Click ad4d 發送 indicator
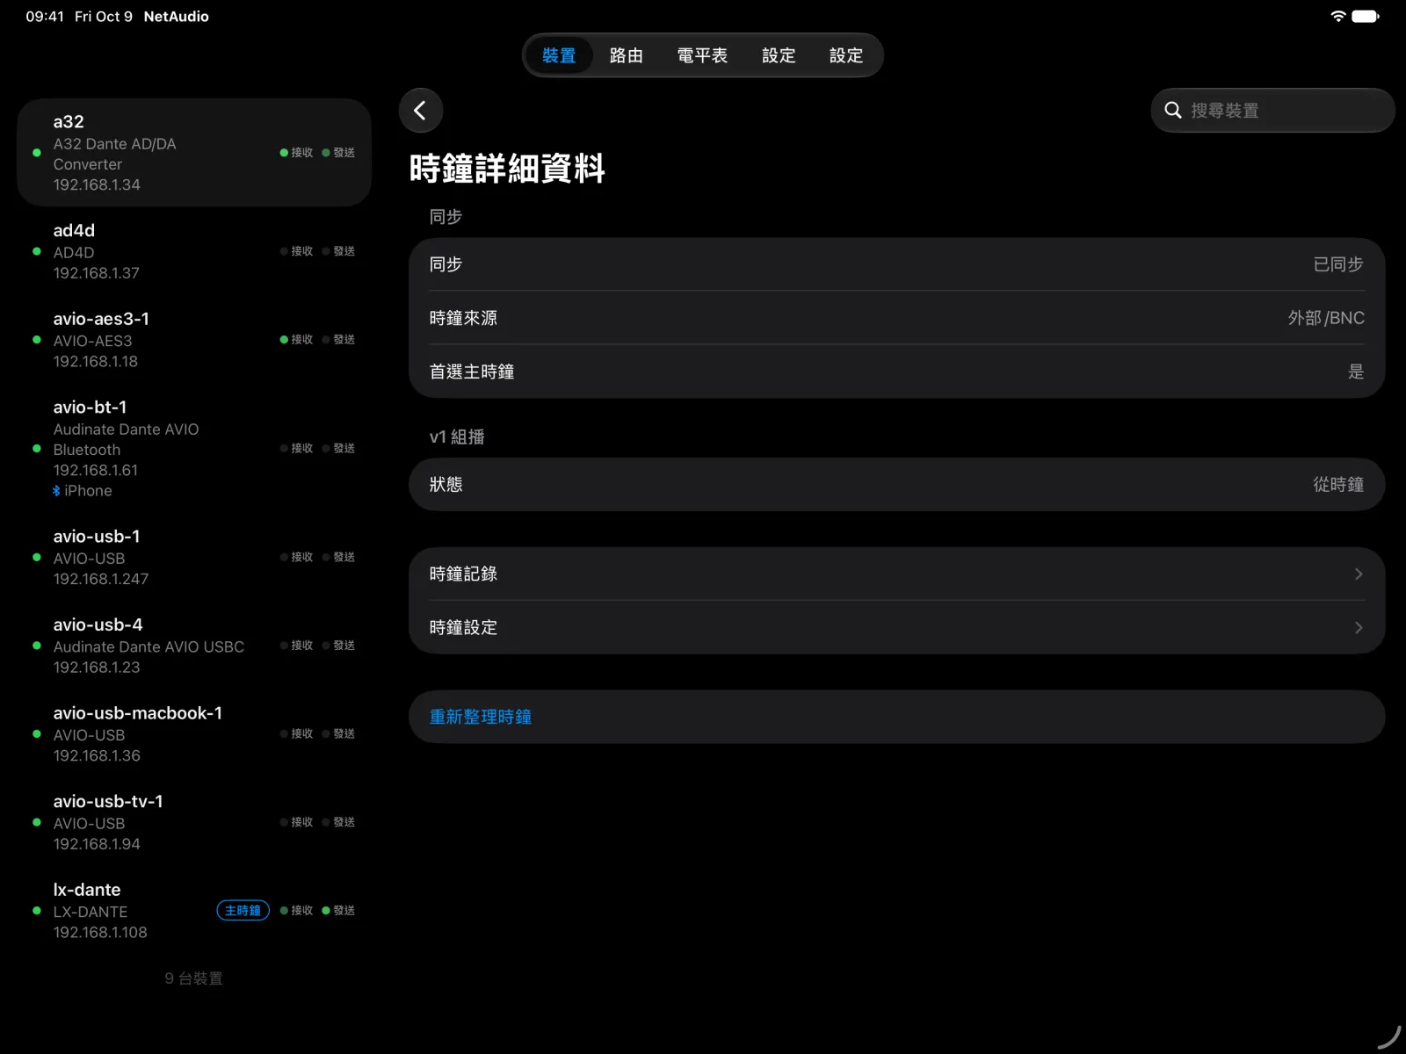 click(338, 251)
